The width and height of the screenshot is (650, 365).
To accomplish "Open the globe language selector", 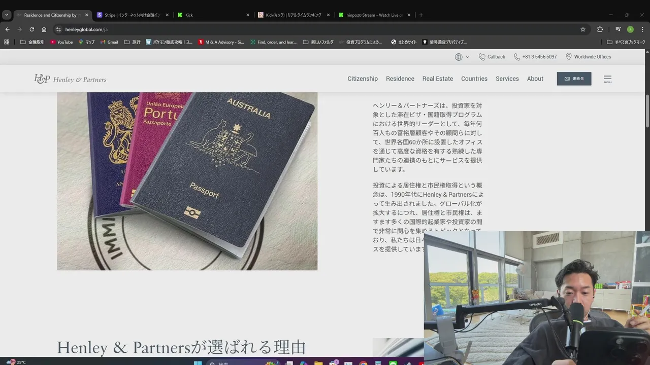I will (462, 57).
